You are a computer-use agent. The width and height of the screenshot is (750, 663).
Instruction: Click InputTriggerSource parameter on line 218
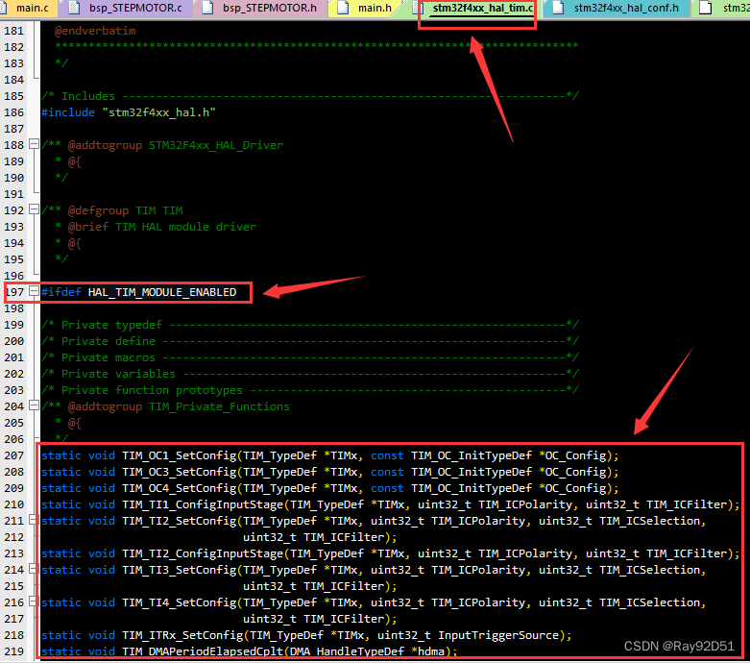point(498,635)
